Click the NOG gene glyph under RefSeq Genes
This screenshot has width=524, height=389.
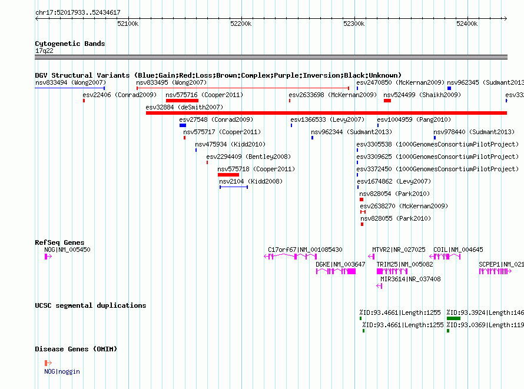tap(48, 257)
